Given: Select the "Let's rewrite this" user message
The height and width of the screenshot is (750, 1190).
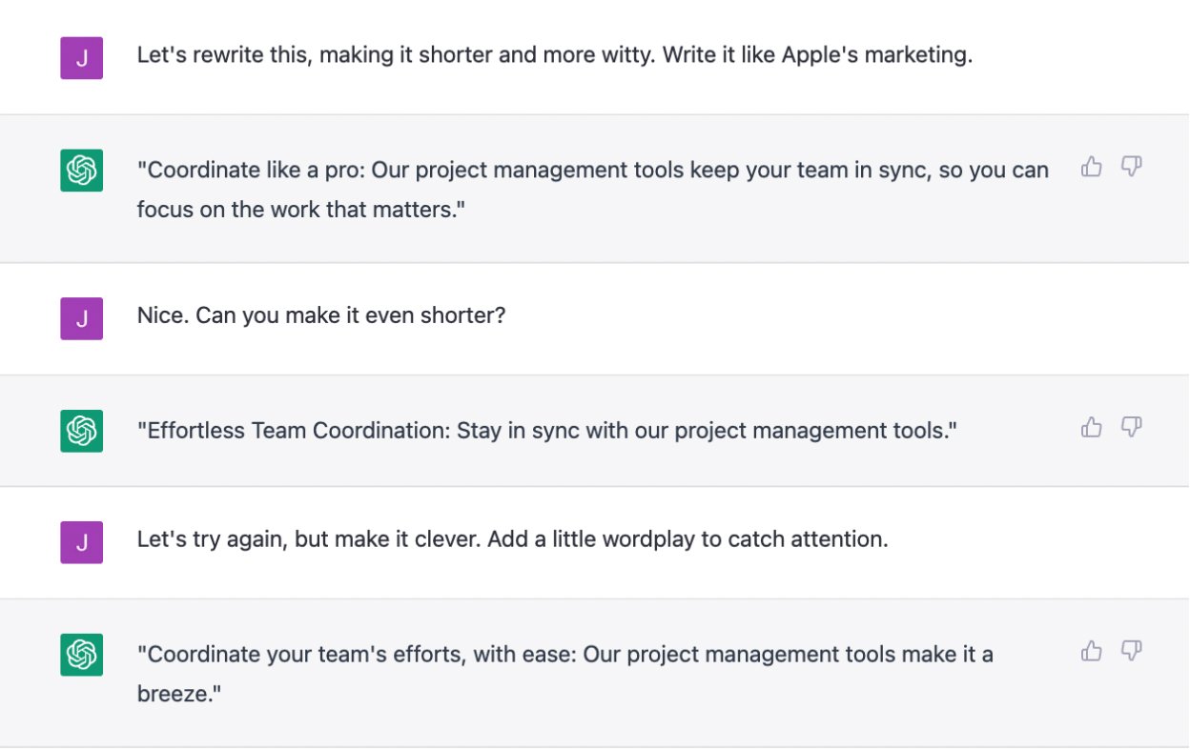Looking at the screenshot, I should point(555,55).
